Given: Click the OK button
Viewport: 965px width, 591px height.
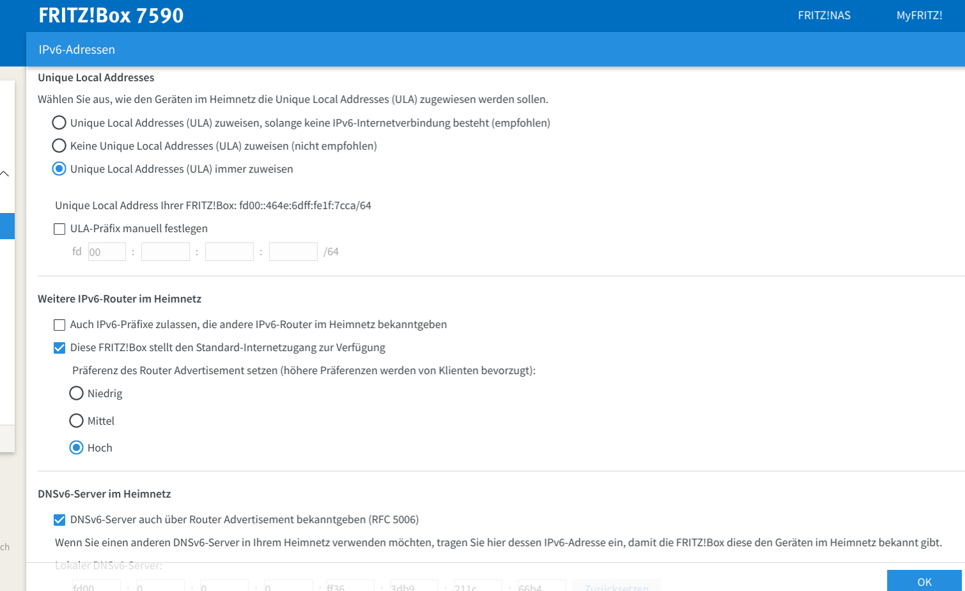Looking at the screenshot, I should [924, 581].
